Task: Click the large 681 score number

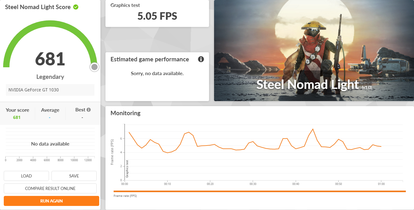Action: [x=50, y=59]
